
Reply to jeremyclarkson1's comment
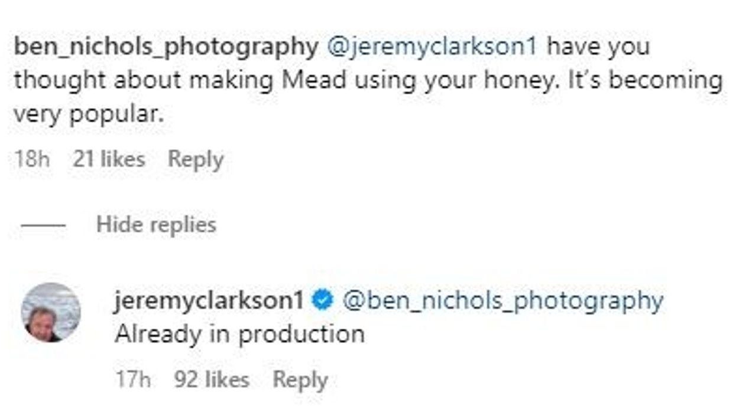[300, 380]
